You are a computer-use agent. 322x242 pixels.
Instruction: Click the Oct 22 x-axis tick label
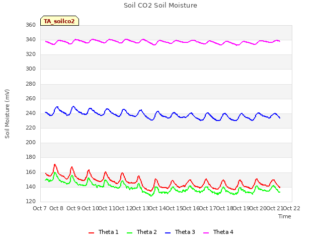(291, 208)
